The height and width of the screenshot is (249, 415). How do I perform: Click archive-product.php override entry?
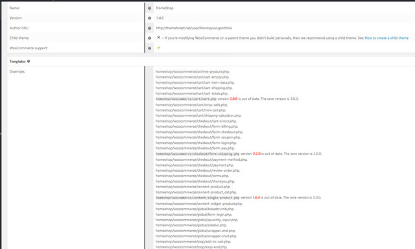click(x=193, y=72)
